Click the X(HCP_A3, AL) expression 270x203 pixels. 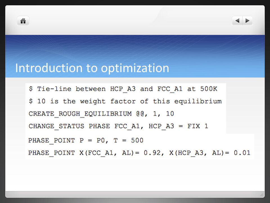point(199,153)
